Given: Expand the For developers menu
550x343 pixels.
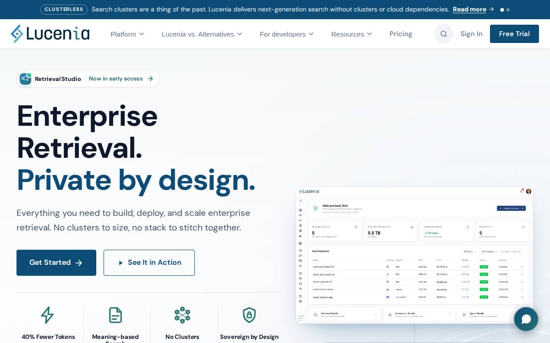Looking at the screenshot, I should (287, 34).
